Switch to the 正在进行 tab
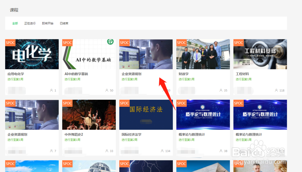The height and width of the screenshot is (172, 302). click(30, 23)
